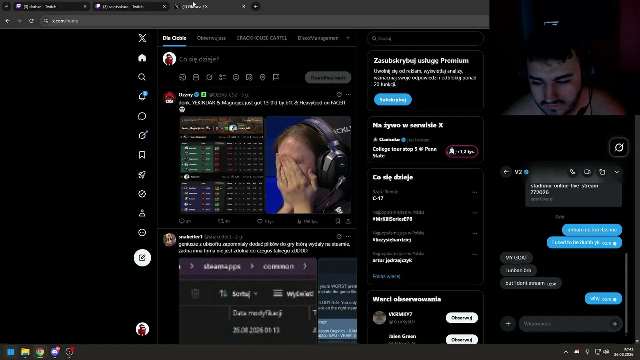This screenshot has height=360, width=640.
Task: Go back from V2 chat
Action: click(506, 172)
